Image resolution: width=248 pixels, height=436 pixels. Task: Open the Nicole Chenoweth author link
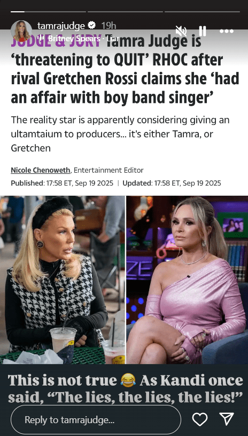pos(41,170)
